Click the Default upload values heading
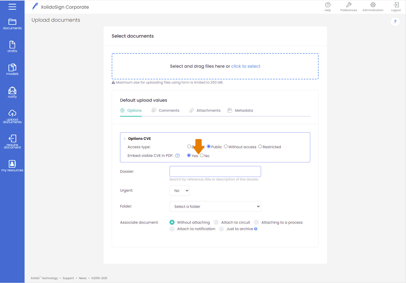The image size is (406, 283). (144, 100)
